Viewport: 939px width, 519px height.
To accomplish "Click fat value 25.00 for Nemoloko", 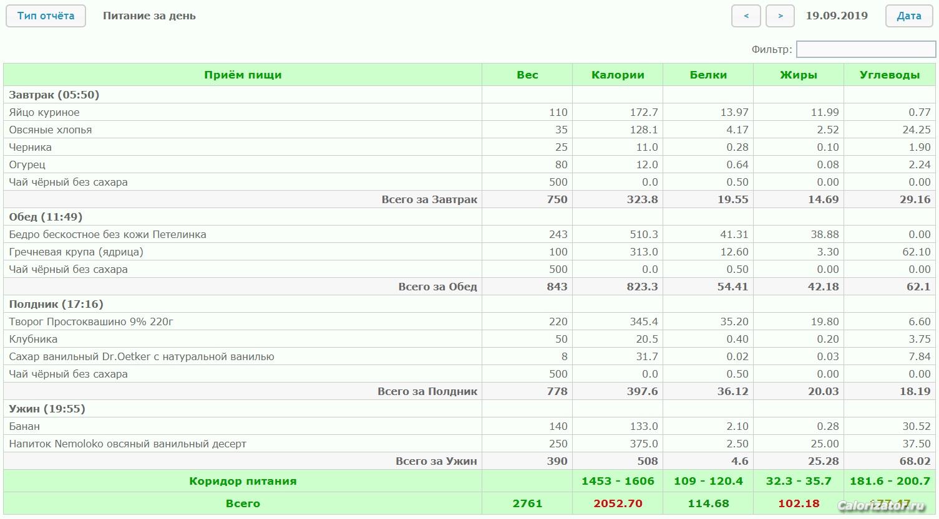I will 825,444.
